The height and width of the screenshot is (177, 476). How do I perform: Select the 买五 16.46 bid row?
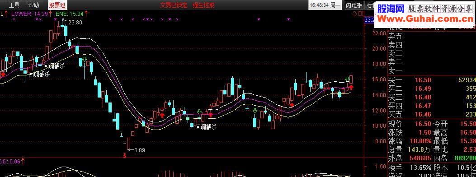point(432,115)
